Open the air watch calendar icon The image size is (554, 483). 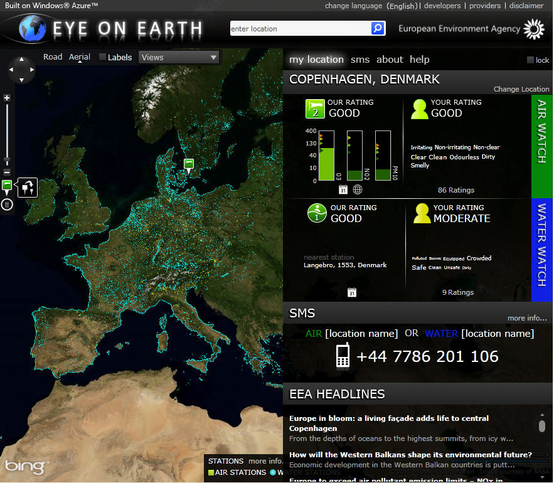343,189
